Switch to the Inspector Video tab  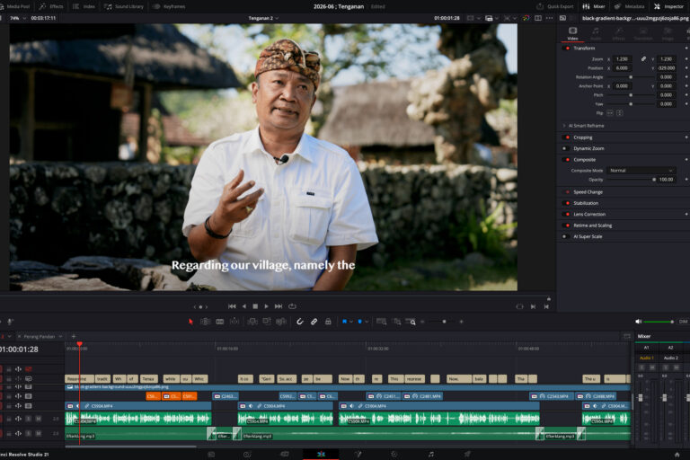point(572,33)
